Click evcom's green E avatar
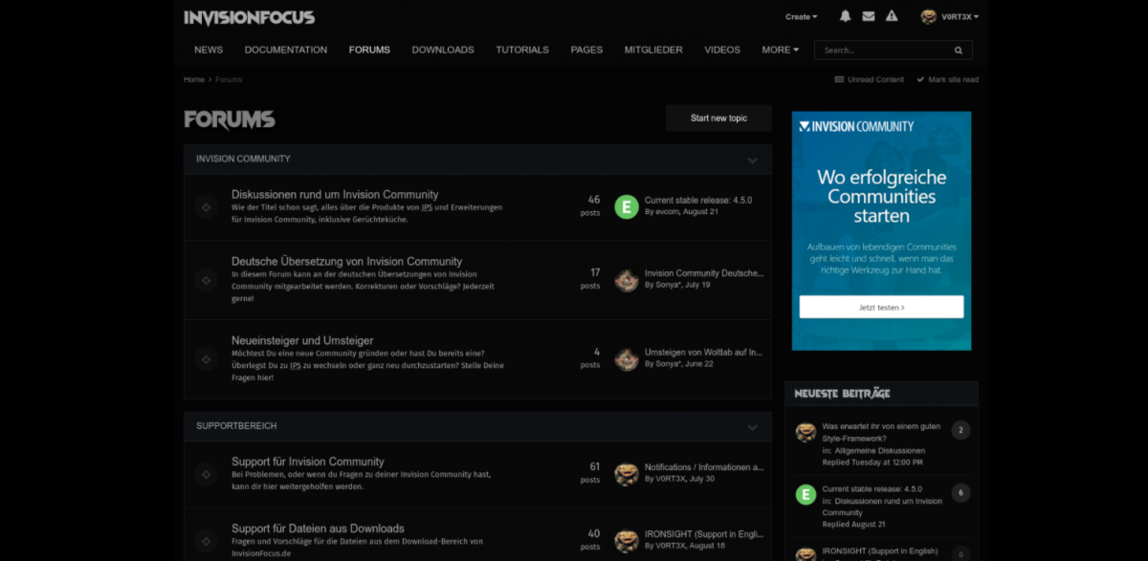This screenshot has height=561, width=1148. click(627, 206)
